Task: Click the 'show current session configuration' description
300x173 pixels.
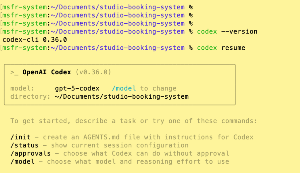Action: pyautogui.click(x=120, y=145)
